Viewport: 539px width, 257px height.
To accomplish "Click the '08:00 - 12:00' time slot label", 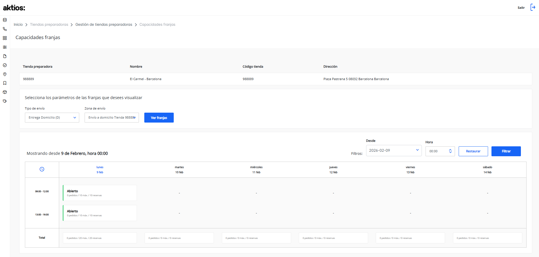I will (42, 191).
